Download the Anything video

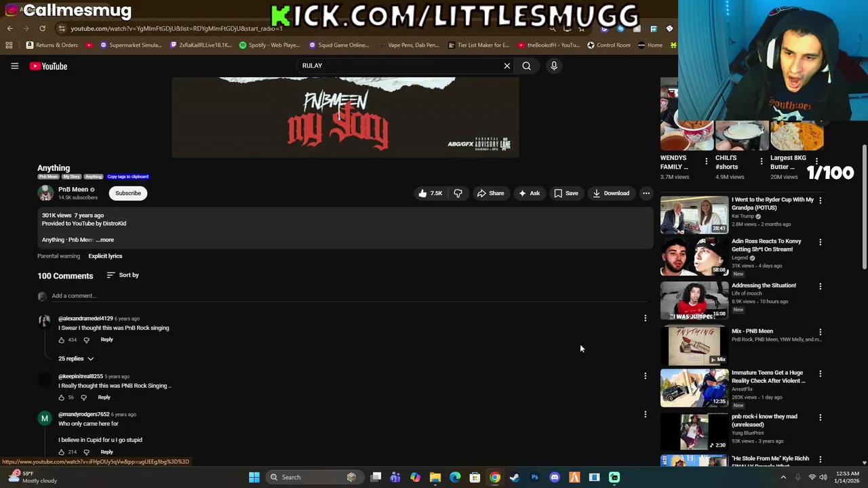tap(611, 193)
